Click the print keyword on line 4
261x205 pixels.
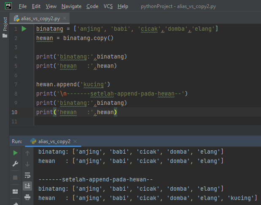coord(45,57)
